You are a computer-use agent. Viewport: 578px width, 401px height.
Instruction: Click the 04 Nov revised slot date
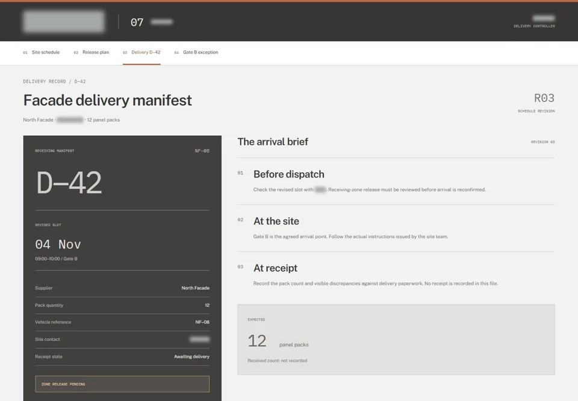[x=58, y=245]
